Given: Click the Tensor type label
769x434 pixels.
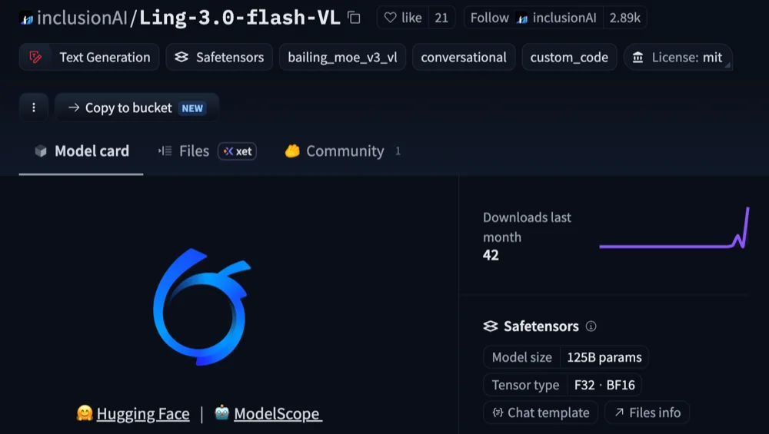Looking at the screenshot, I should pyautogui.click(x=525, y=385).
